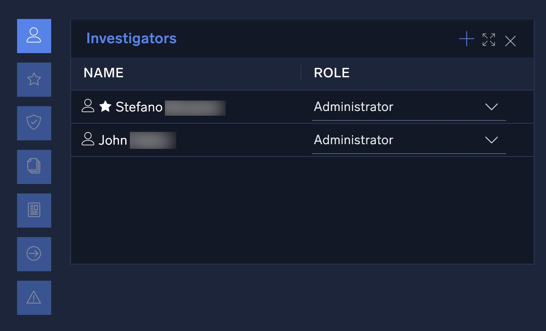546x331 pixels.
Task: Click the Investigators panel title
Action: [131, 38]
